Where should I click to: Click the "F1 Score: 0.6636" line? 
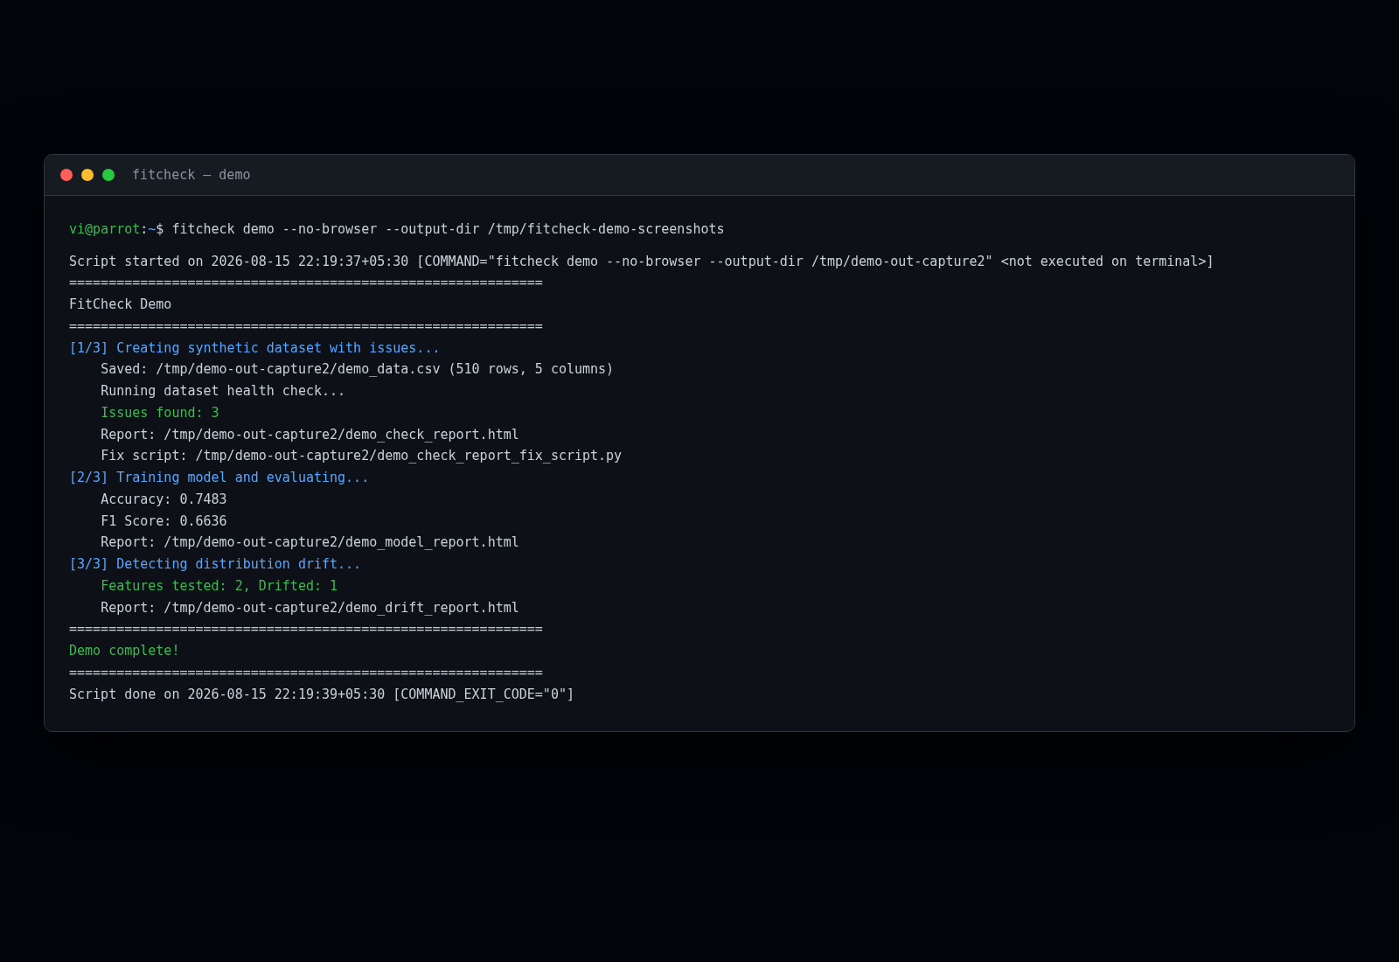[164, 521]
